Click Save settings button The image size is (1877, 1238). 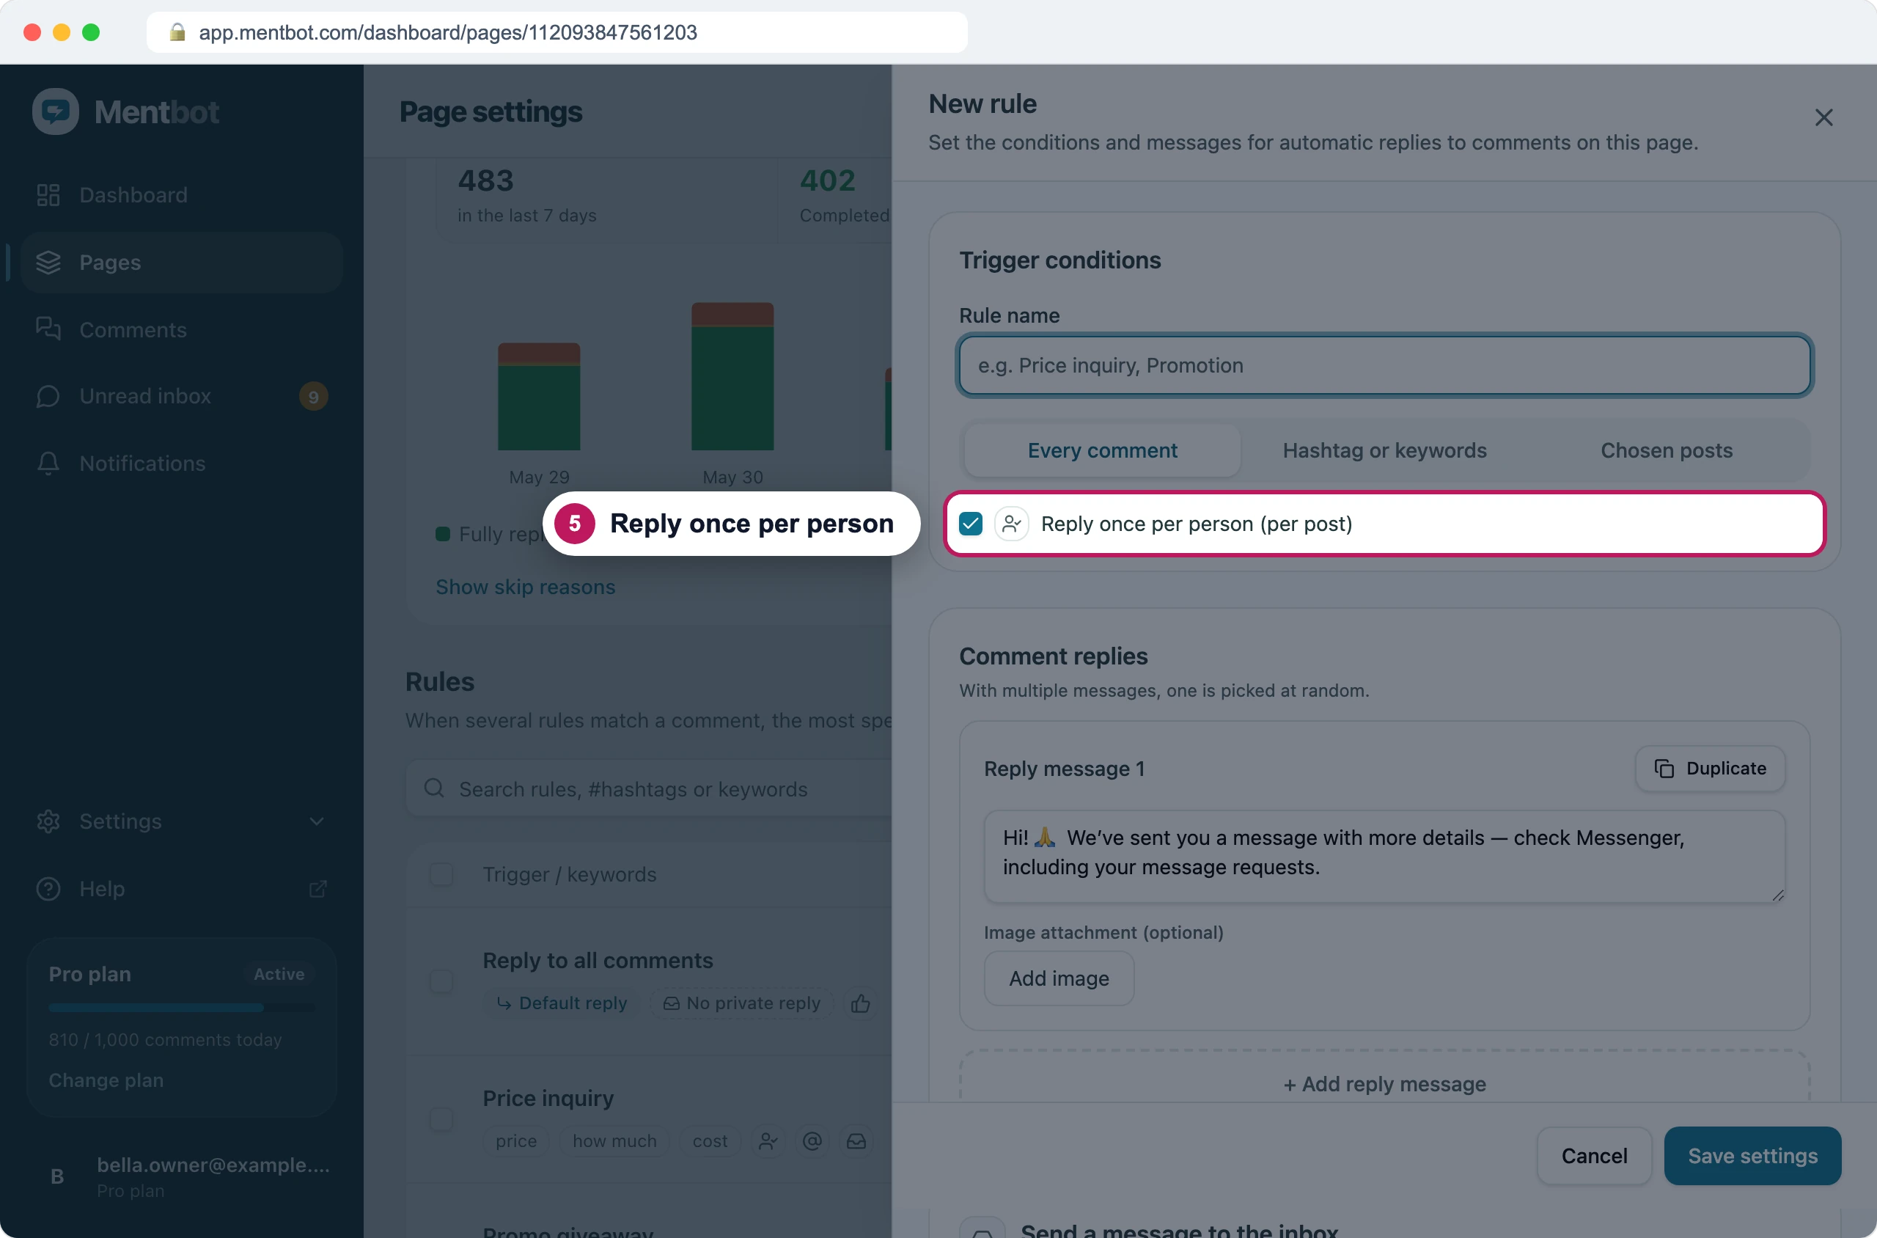click(1752, 1156)
